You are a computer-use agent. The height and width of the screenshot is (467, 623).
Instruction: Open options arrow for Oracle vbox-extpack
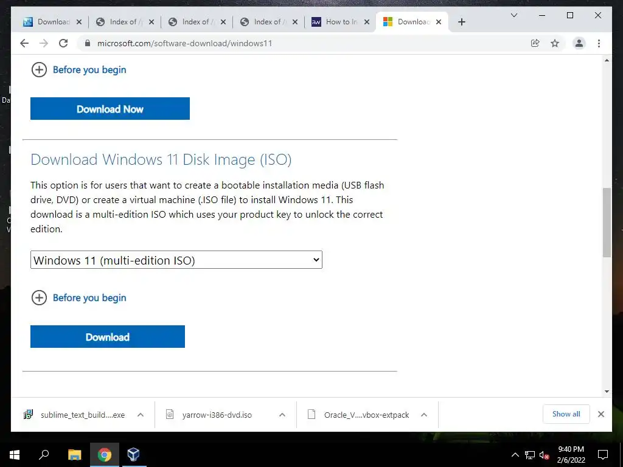(424, 415)
